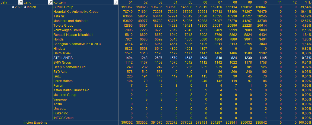The image size is (312, 125).
Task: Select Geely October value 526
Action: click(264, 67)
